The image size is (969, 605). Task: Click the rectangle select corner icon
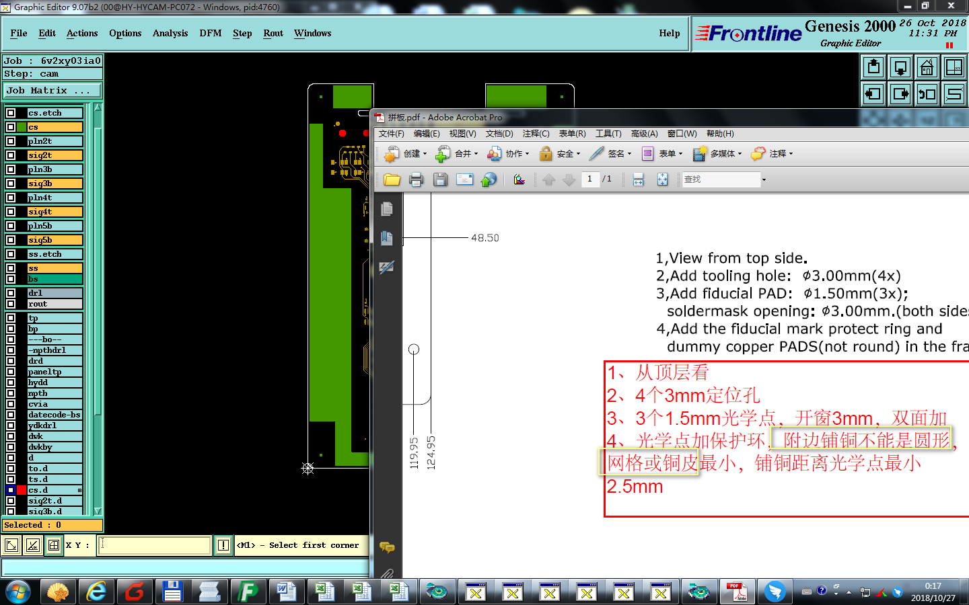11,545
